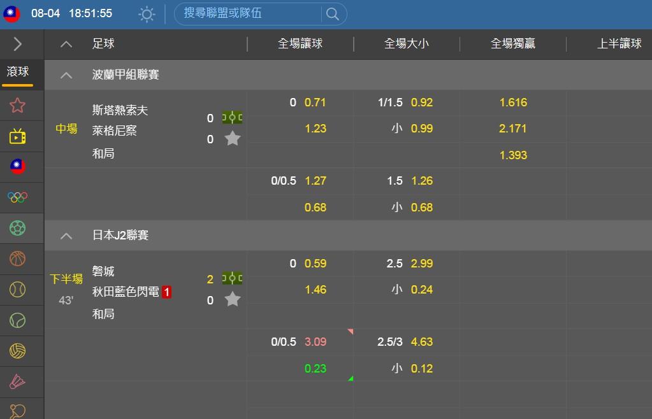Screen dimensions: 652x419
Task: Click 和局 under 萊格尼察
Action: 103,153
